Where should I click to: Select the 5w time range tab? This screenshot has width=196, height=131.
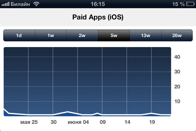point(114,36)
